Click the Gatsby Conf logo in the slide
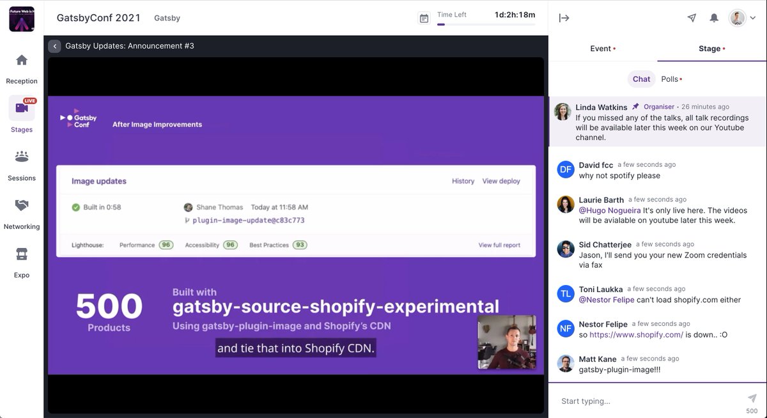 pyautogui.click(x=79, y=118)
